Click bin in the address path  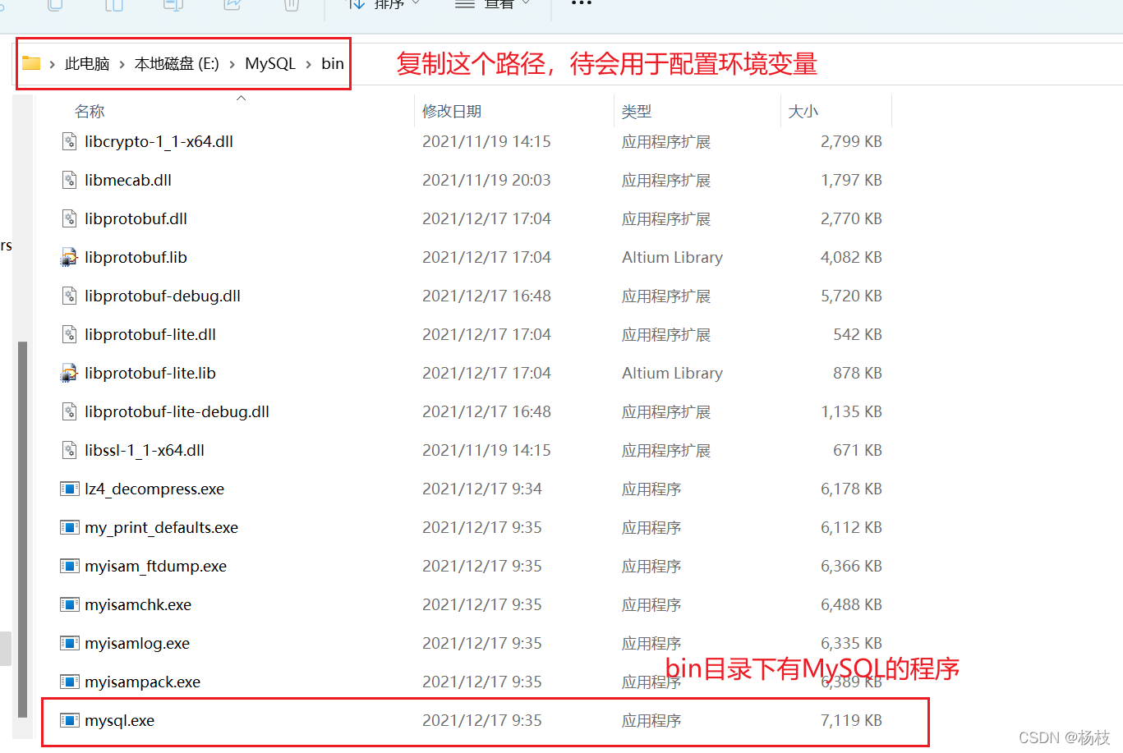click(333, 64)
